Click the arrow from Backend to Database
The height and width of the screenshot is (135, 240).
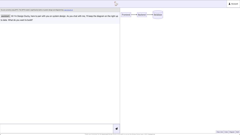tap(149, 15)
